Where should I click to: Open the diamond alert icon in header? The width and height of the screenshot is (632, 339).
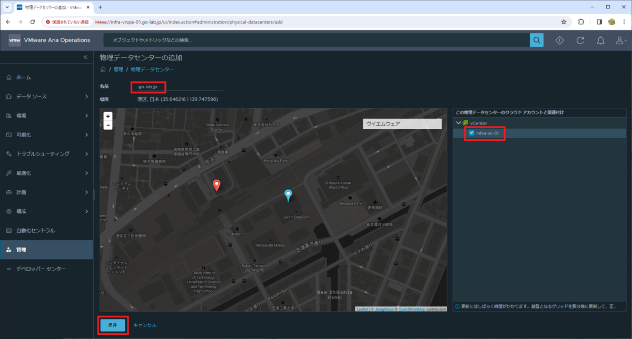tap(560, 40)
